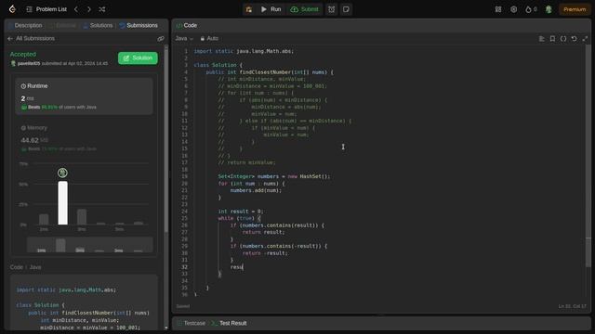595x334 pixels.
Task: Click line 32 'resu' in the editor
Action: tap(236, 267)
